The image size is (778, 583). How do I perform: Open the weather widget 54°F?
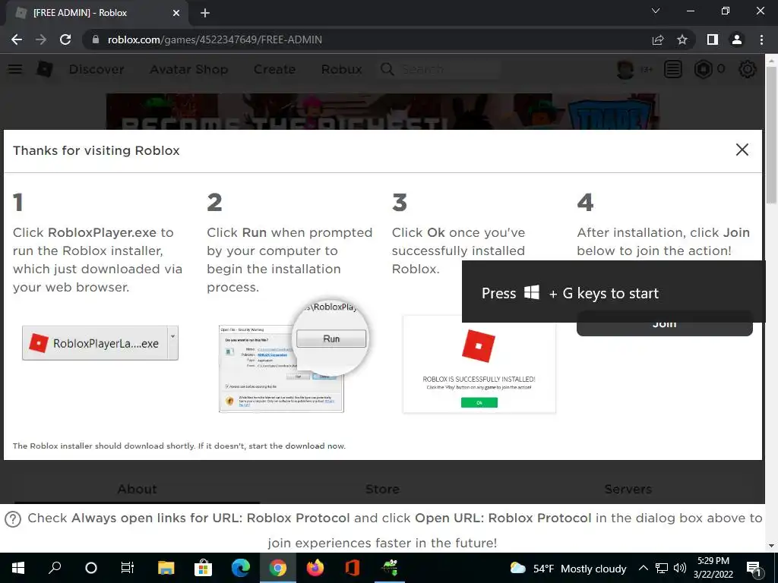point(568,569)
